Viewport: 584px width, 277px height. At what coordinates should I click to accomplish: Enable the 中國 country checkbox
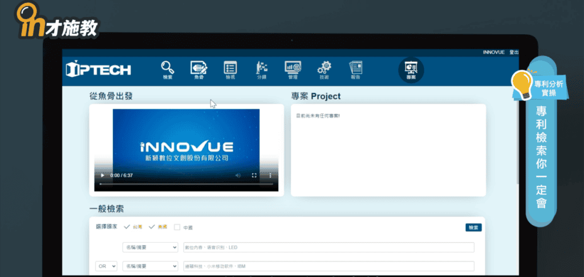(x=177, y=227)
